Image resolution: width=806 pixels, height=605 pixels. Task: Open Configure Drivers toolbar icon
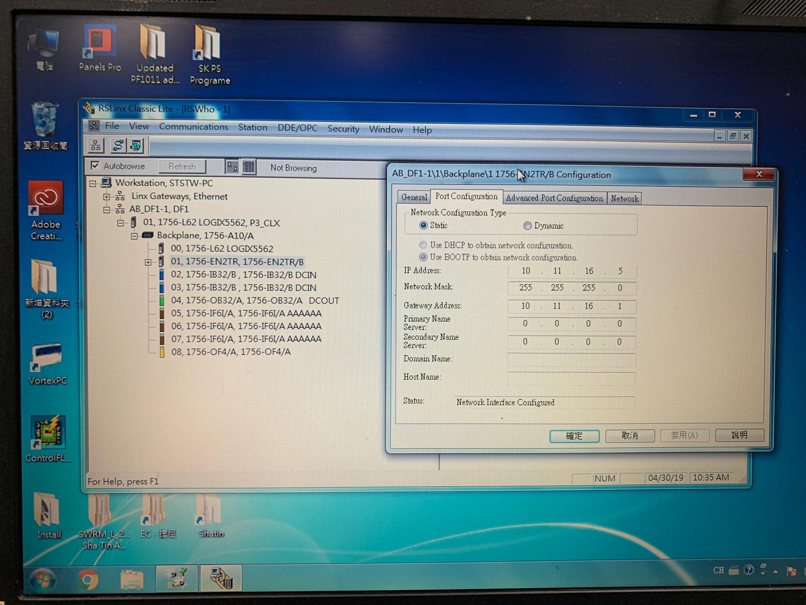point(117,146)
